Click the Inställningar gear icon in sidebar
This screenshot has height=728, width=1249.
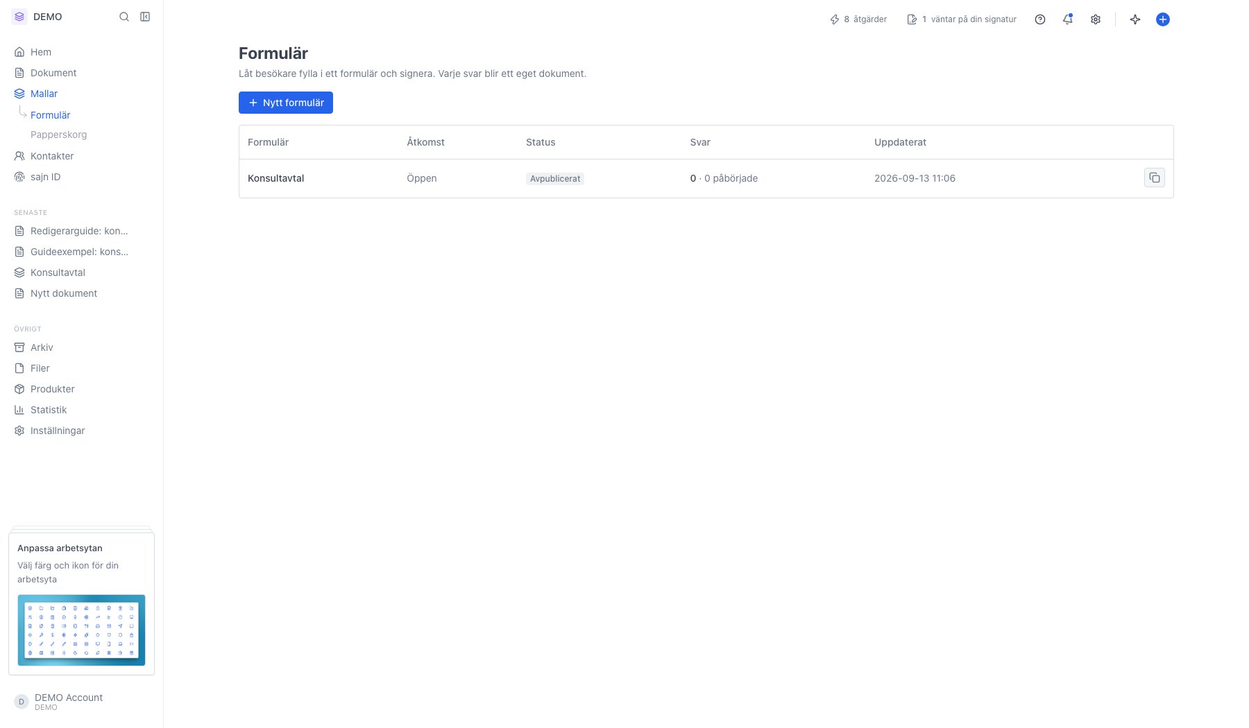point(19,431)
